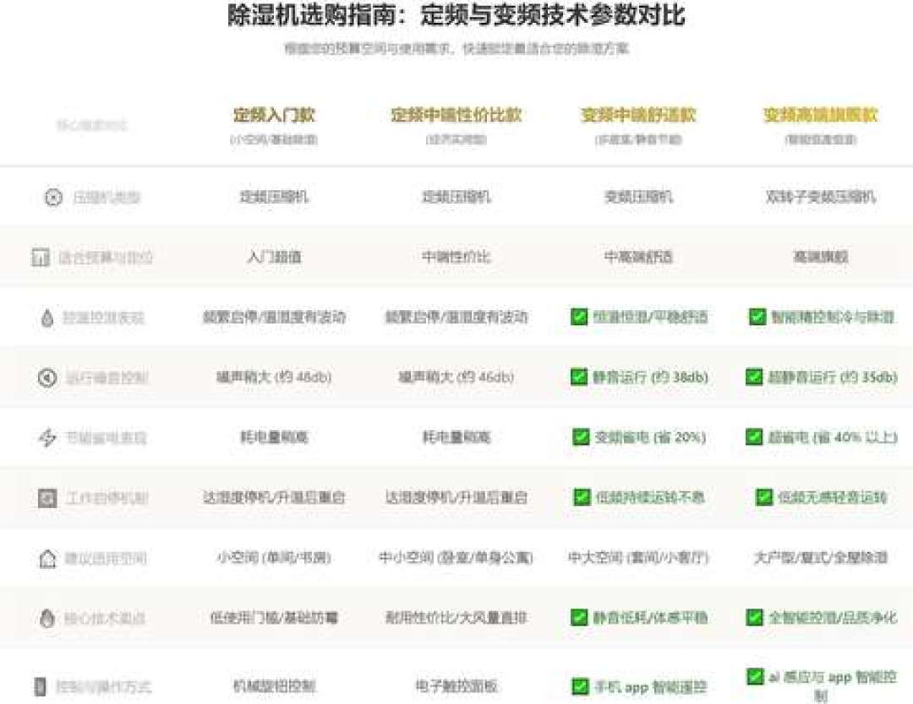Click the title 除湿机选购指南：定频与变频技术参数对比
The image size is (913, 704).
(456, 15)
